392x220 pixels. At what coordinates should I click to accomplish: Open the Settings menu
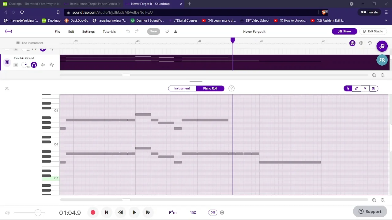88,32
